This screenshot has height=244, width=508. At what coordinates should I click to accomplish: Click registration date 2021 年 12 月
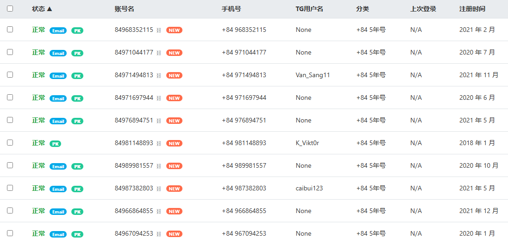pos(479,211)
